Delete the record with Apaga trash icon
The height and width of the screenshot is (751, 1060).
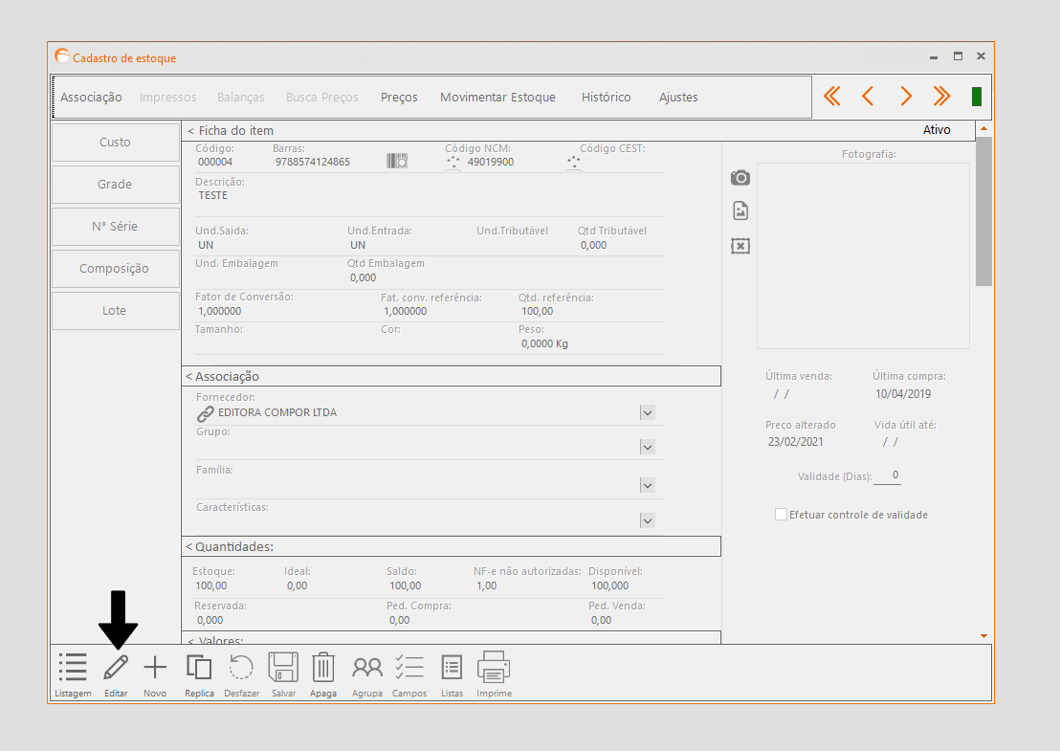tap(323, 668)
